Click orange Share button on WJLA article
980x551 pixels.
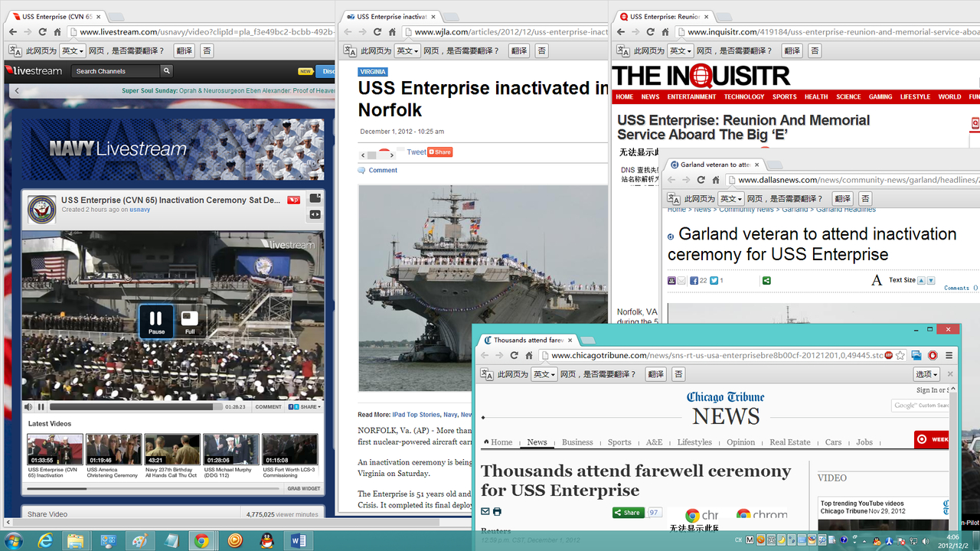pos(440,152)
